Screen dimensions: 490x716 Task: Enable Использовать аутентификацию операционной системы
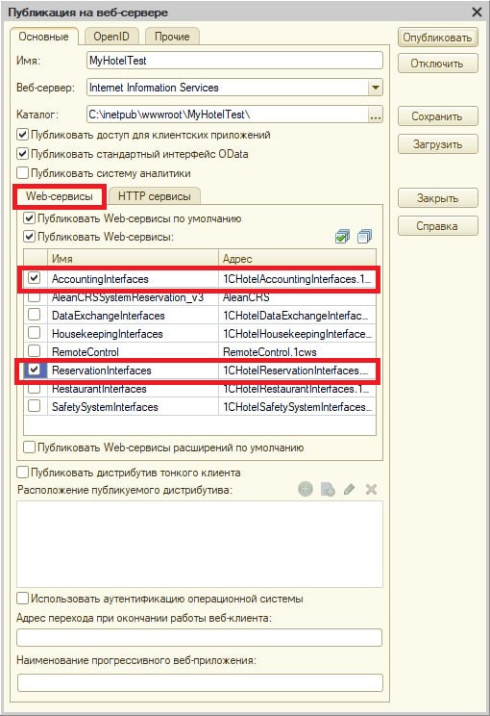[22, 599]
